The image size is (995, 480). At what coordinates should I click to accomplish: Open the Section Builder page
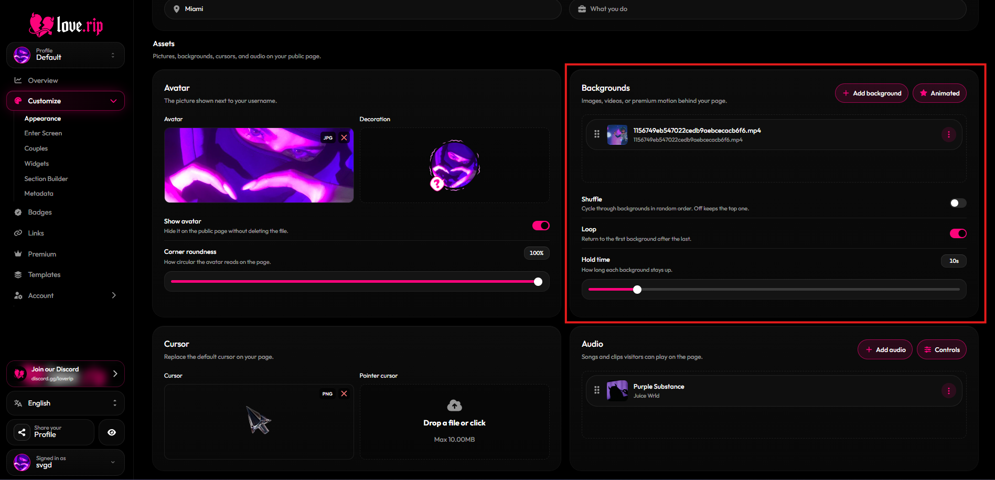pos(46,179)
